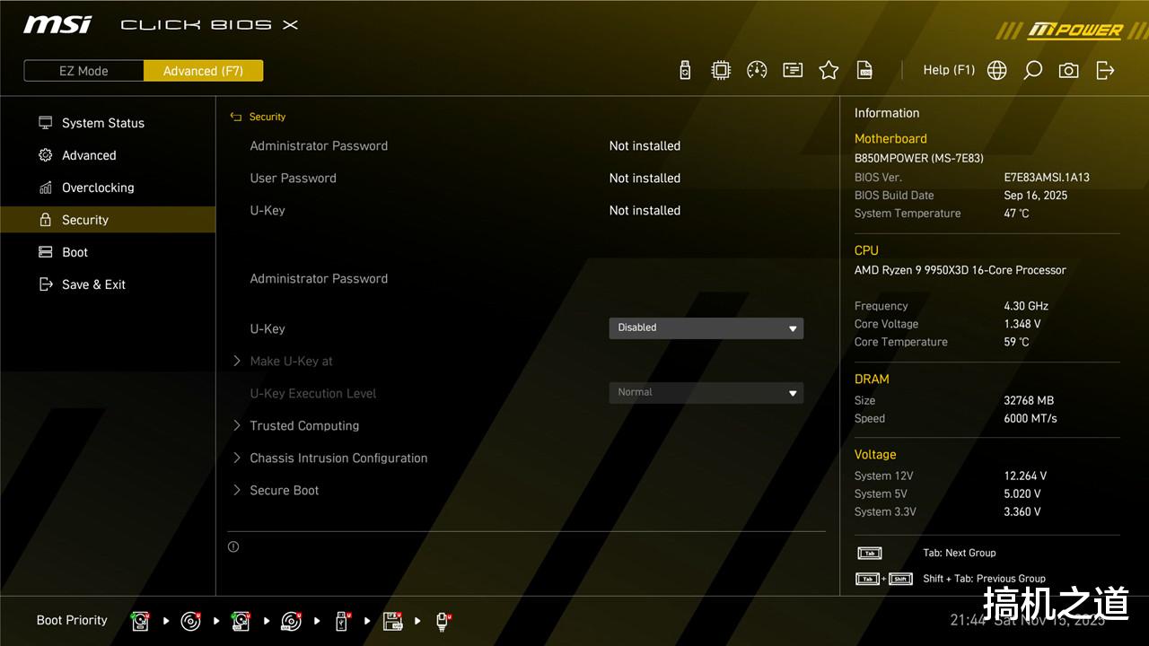Click the exit door icon
The width and height of the screenshot is (1149, 646).
(x=1105, y=70)
